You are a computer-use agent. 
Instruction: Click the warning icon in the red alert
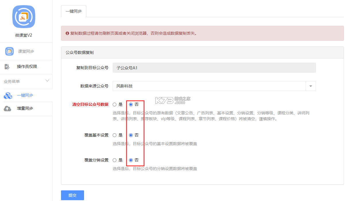tap(67, 33)
